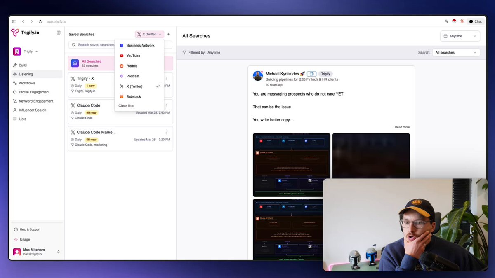Open options menu for Claude Code Marke... search
Image resolution: width=495 pixels, height=278 pixels.
pyautogui.click(x=167, y=132)
